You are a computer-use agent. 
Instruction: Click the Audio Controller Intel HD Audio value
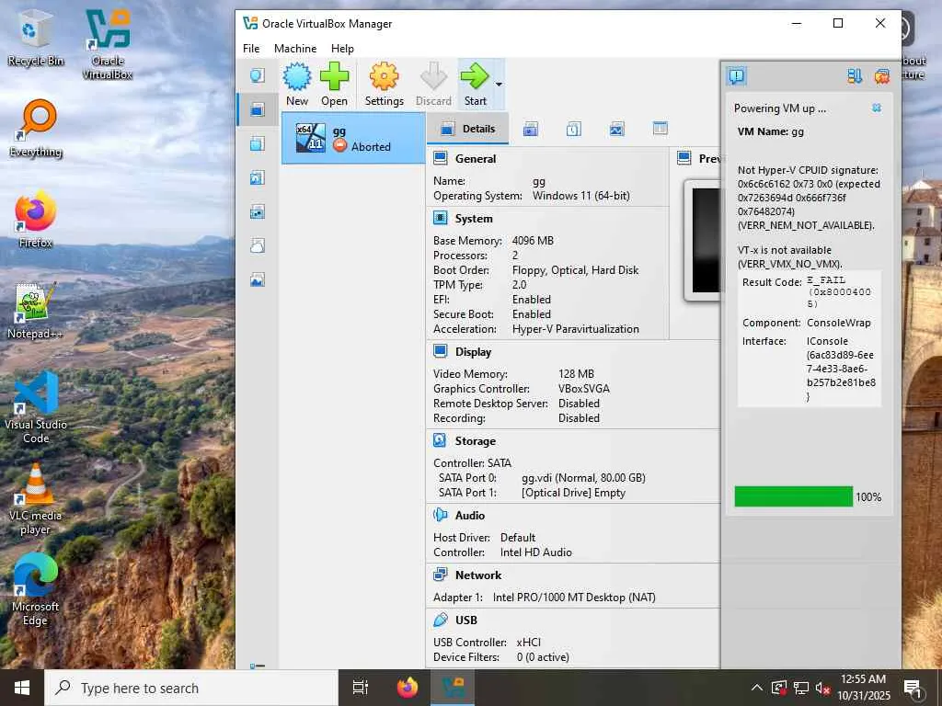[536, 552]
